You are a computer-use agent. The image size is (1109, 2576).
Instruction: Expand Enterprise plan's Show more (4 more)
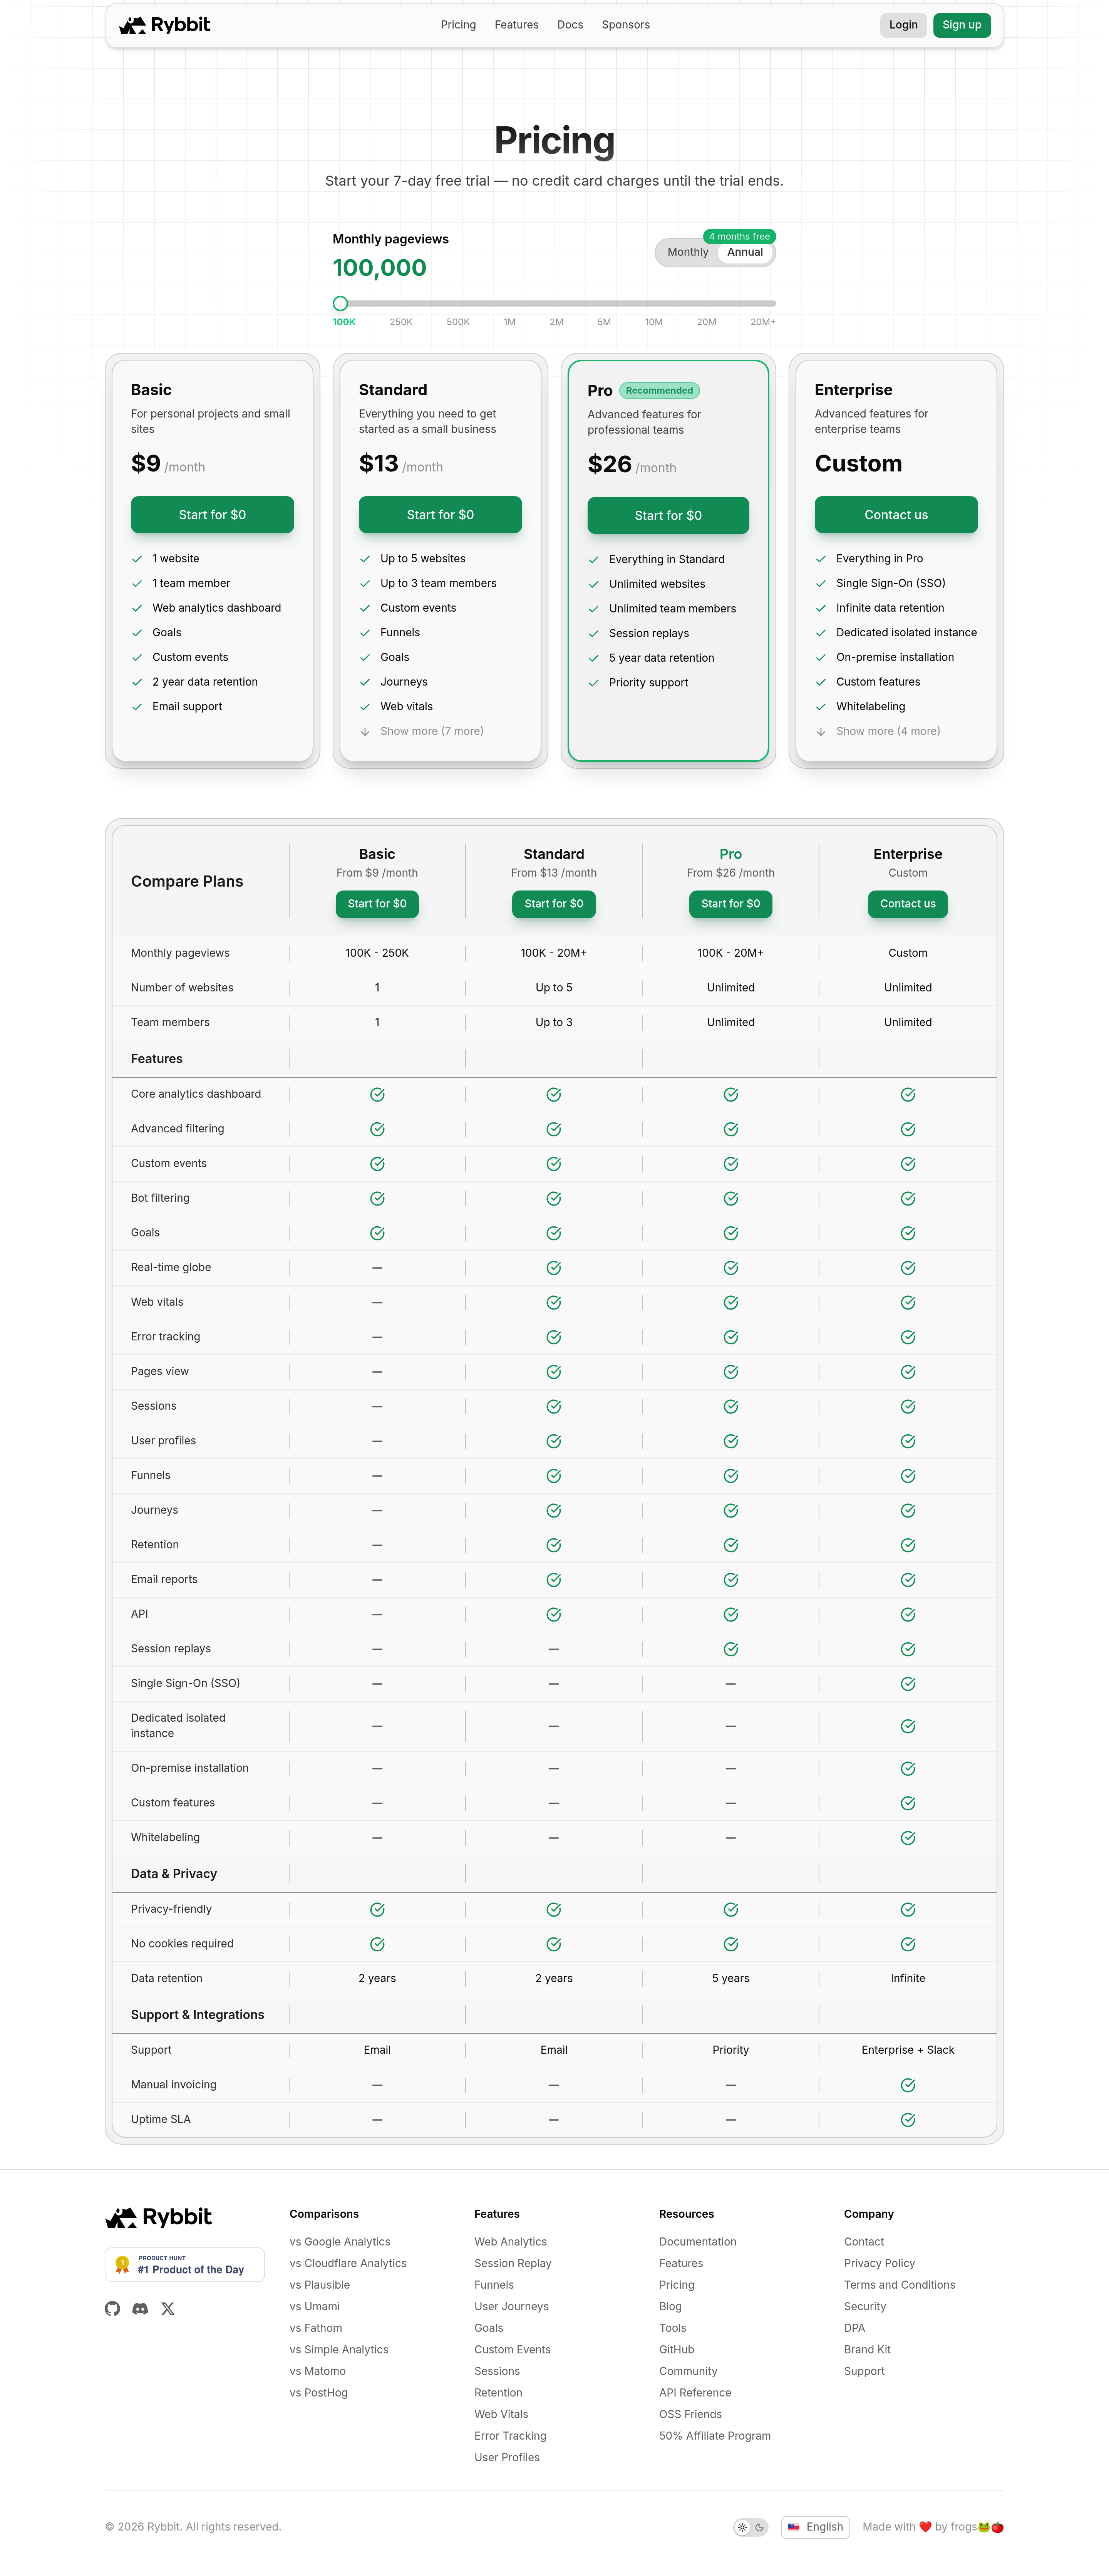coord(887,731)
